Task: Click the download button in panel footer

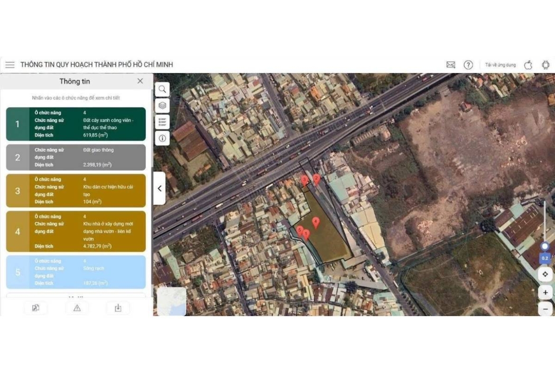Action: tap(118, 308)
